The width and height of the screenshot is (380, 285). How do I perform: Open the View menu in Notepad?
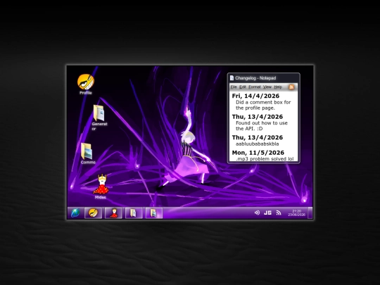click(x=267, y=87)
